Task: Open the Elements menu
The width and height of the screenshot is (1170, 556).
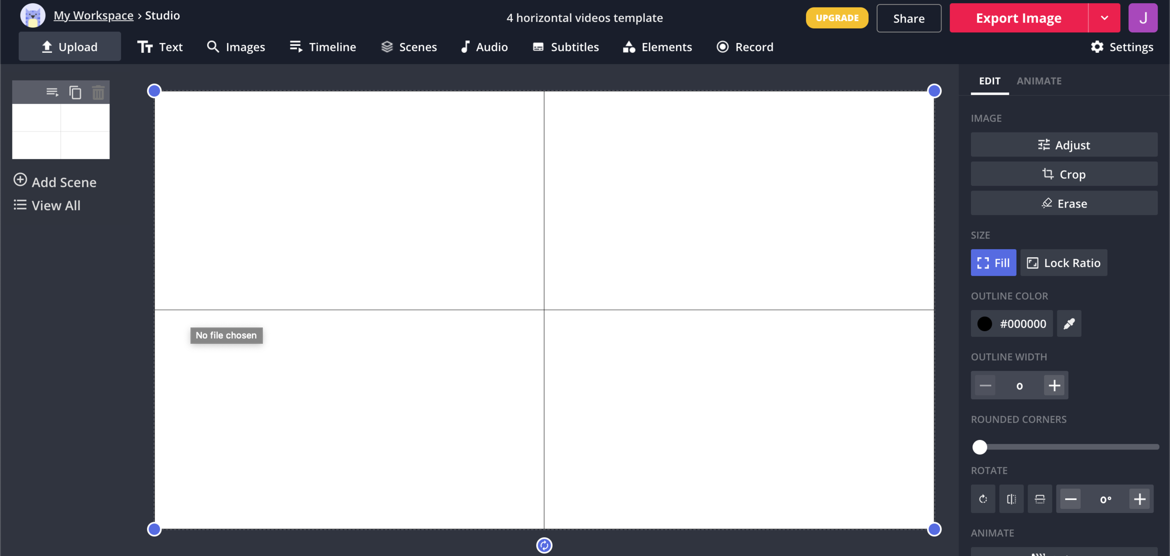Action: 657,47
